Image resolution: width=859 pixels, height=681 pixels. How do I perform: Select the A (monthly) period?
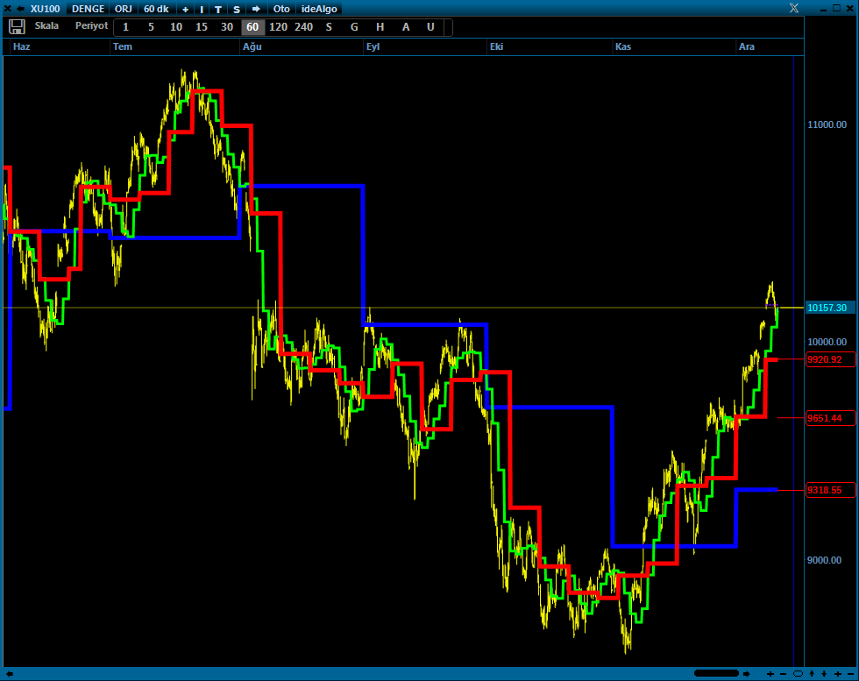click(x=406, y=27)
